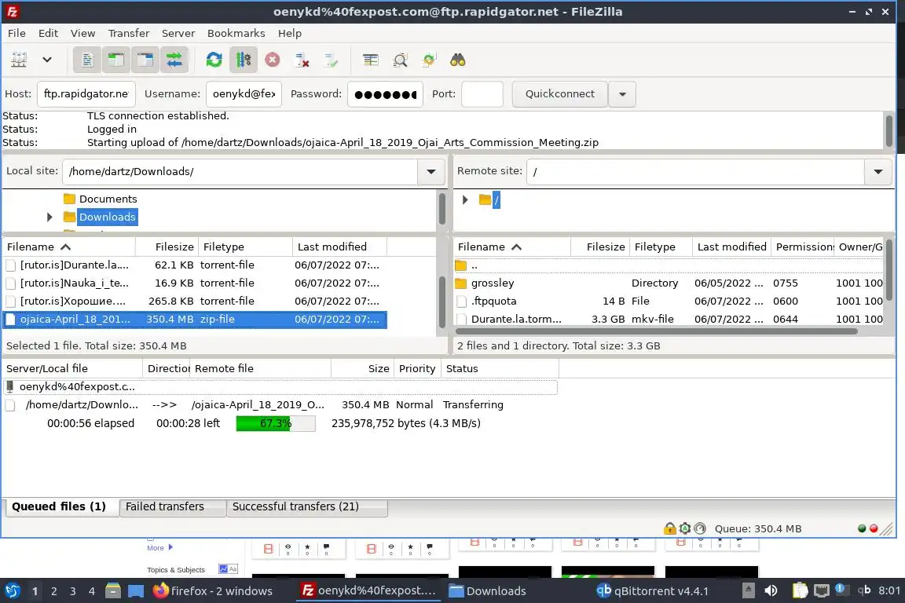
Task: Click the Password input field
Action: pos(385,94)
